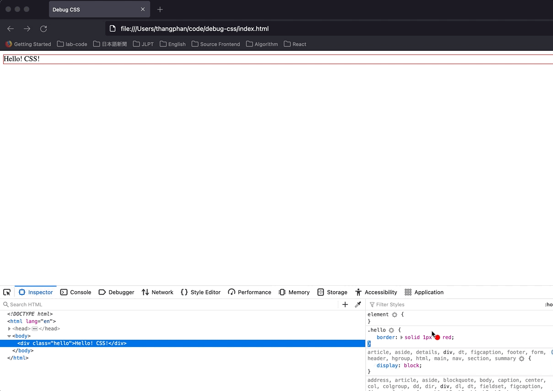Select the closing </body> row
The width and height of the screenshot is (553, 391).
pyautogui.click(x=183, y=351)
